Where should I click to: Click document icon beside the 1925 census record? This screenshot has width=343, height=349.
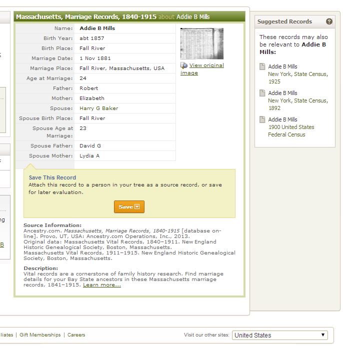point(262,66)
